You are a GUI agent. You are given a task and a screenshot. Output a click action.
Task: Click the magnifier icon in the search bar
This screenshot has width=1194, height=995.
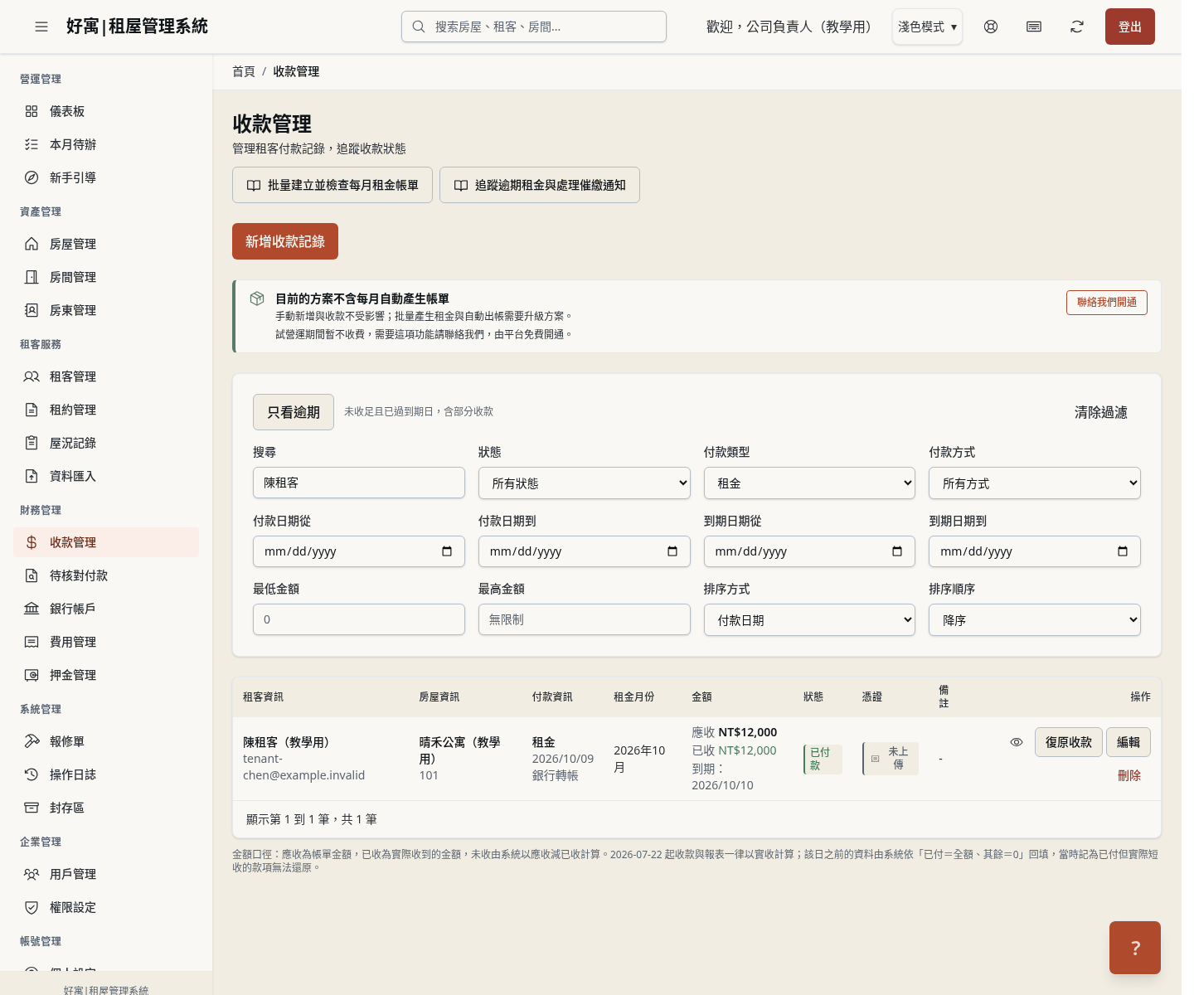click(419, 27)
